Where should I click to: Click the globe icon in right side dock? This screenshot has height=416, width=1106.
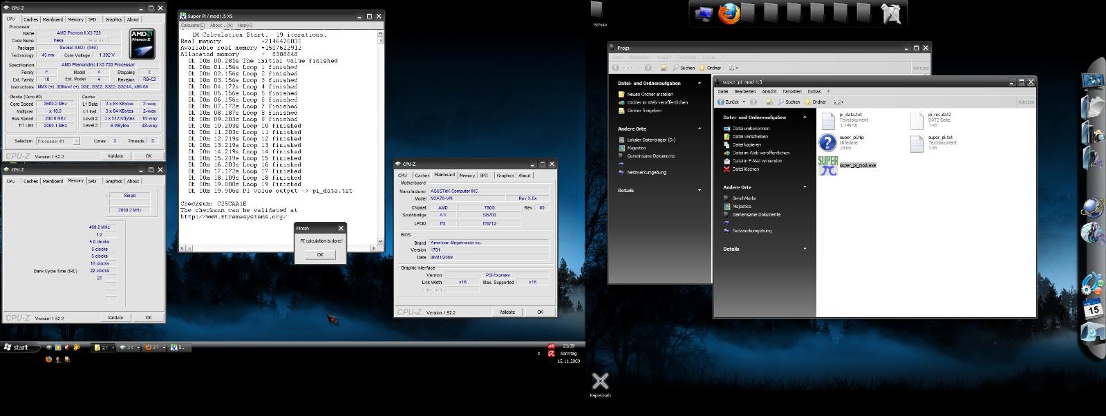point(1093,207)
